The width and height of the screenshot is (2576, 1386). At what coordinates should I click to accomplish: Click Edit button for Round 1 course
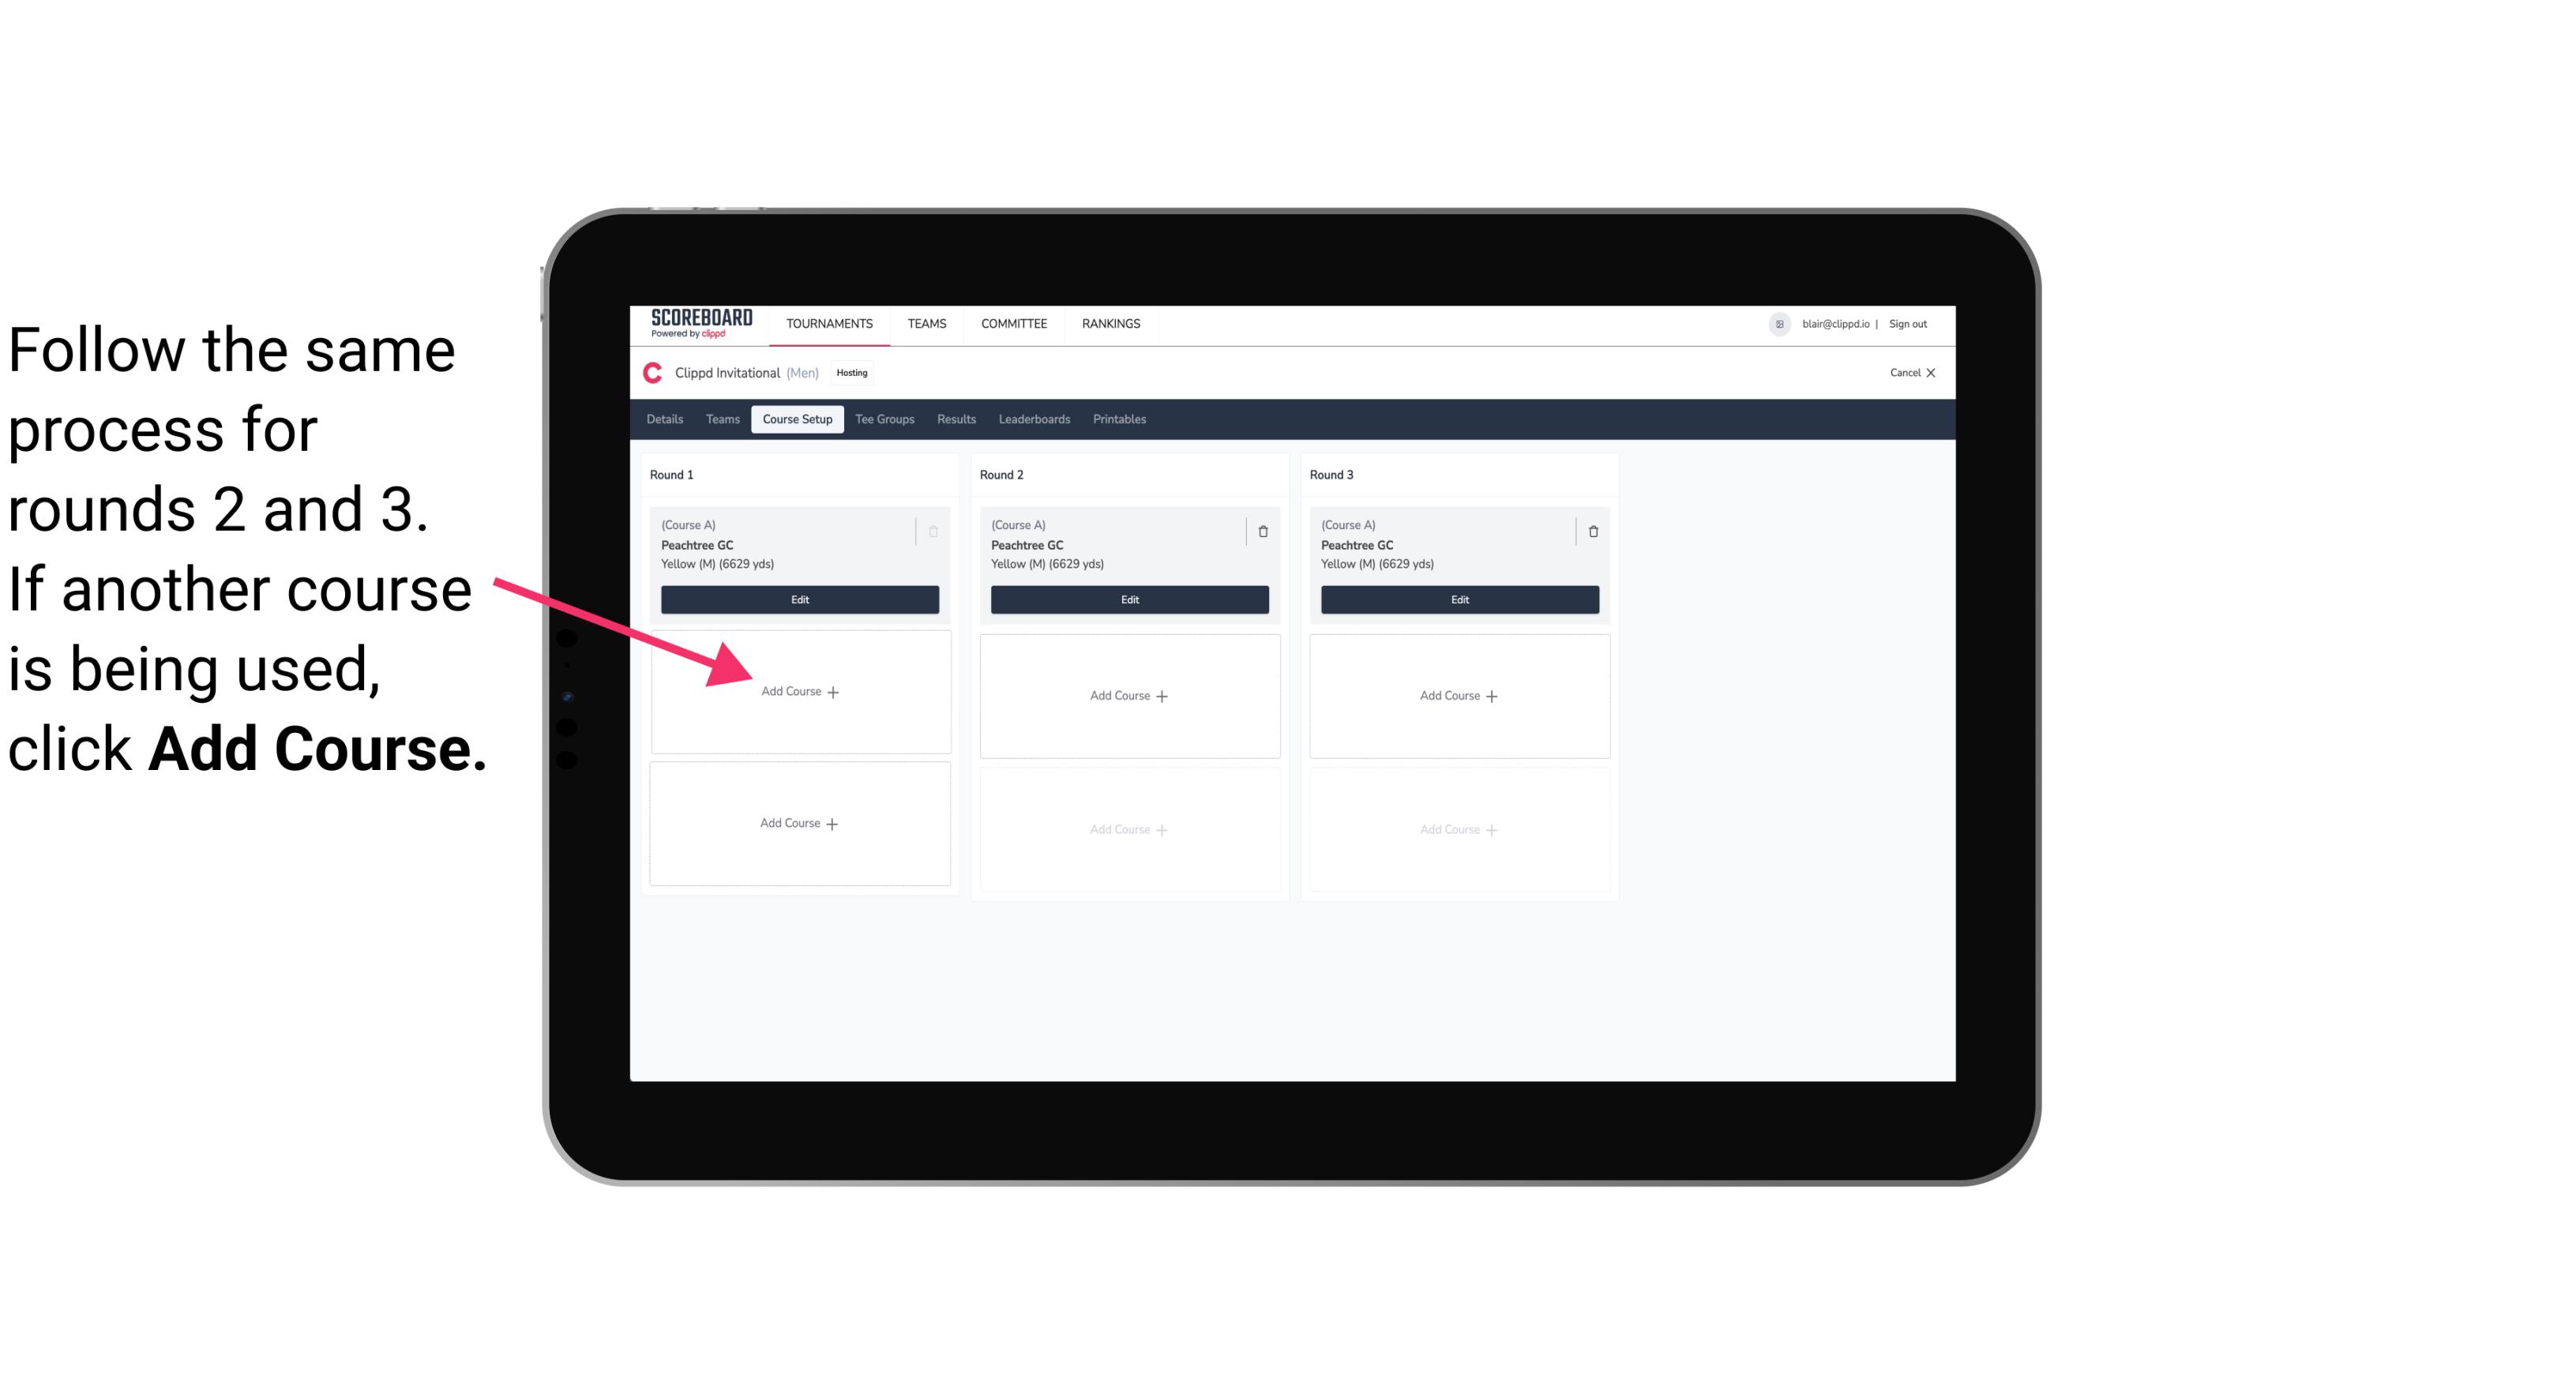798,599
